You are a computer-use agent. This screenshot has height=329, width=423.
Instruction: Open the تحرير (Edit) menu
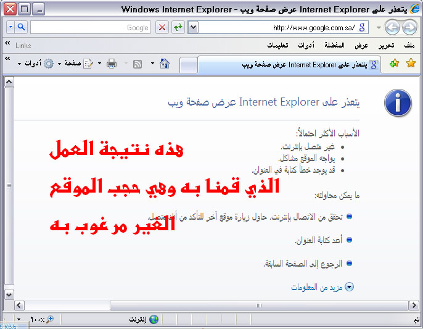coord(386,46)
